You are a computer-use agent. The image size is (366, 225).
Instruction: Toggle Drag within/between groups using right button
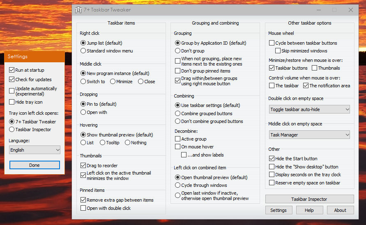point(206,81)
